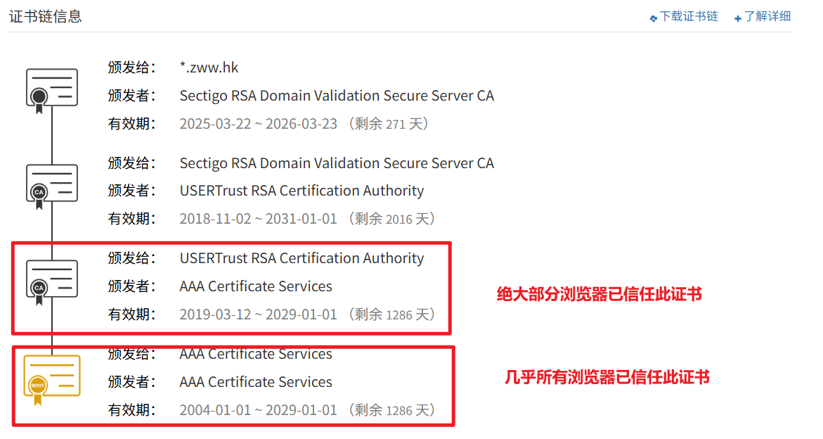Click the validity period 2018-11-02 ~ 2031-01-01
The height and width of the screenshot is (439, 823).
(259, 219)
